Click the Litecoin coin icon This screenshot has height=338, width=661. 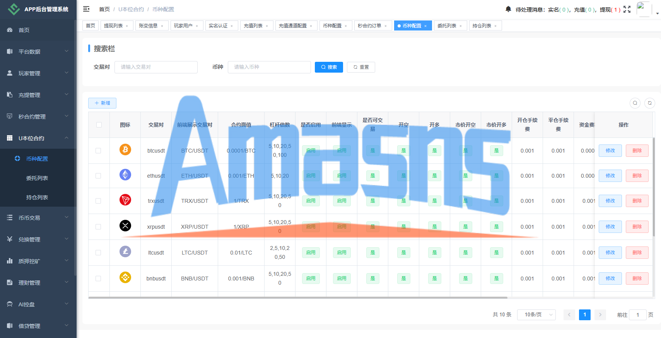pyautogui.click(x=125, y=251)
